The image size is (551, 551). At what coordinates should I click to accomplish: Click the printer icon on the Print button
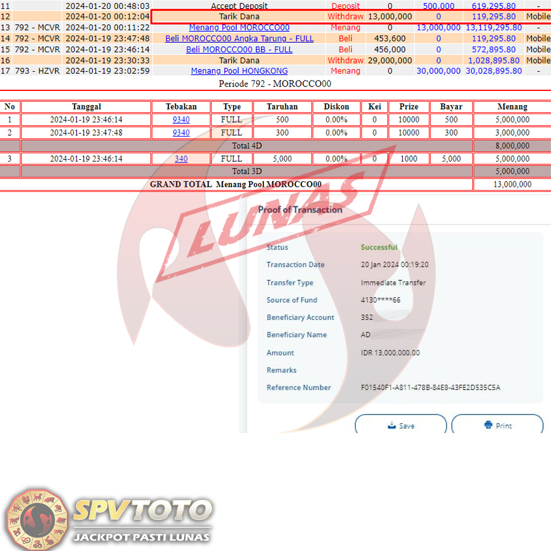pos(488,425)
